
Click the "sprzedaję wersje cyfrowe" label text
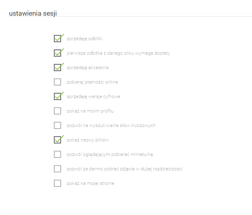click(x=93, y=96)
